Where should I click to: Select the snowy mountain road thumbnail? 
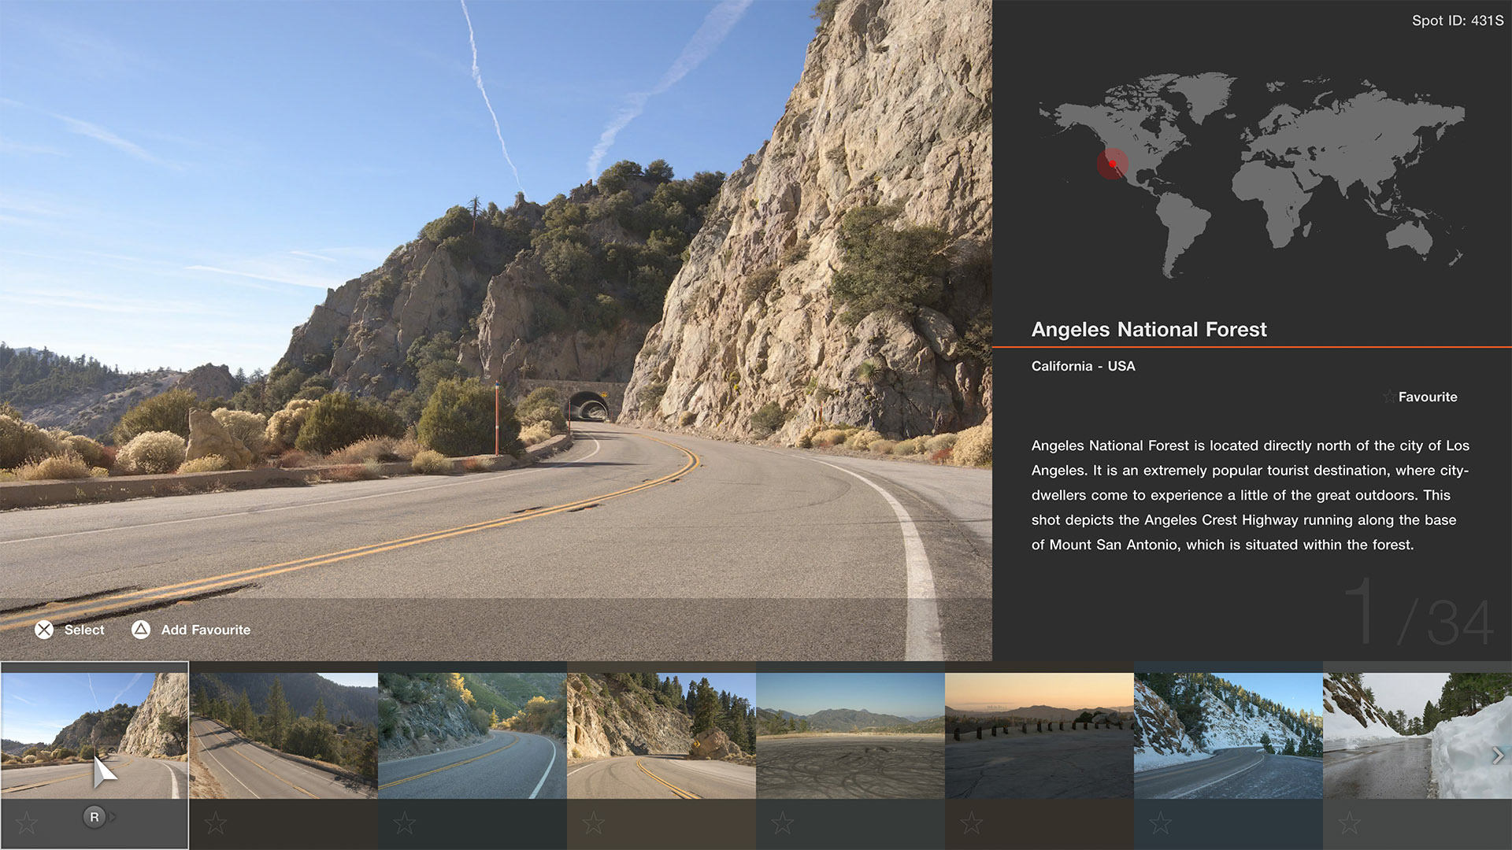click(x=1228, y=736)
